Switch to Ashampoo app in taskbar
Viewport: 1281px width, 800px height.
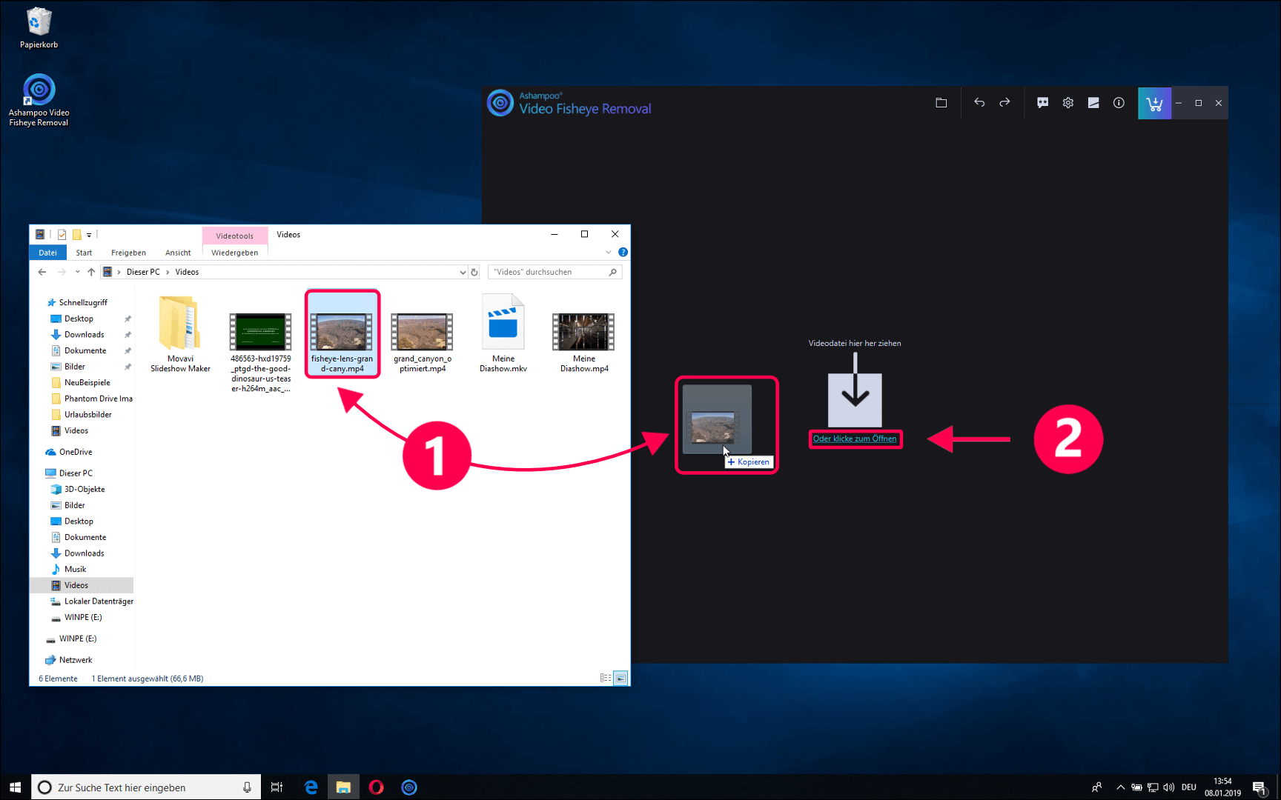[409, 787]
